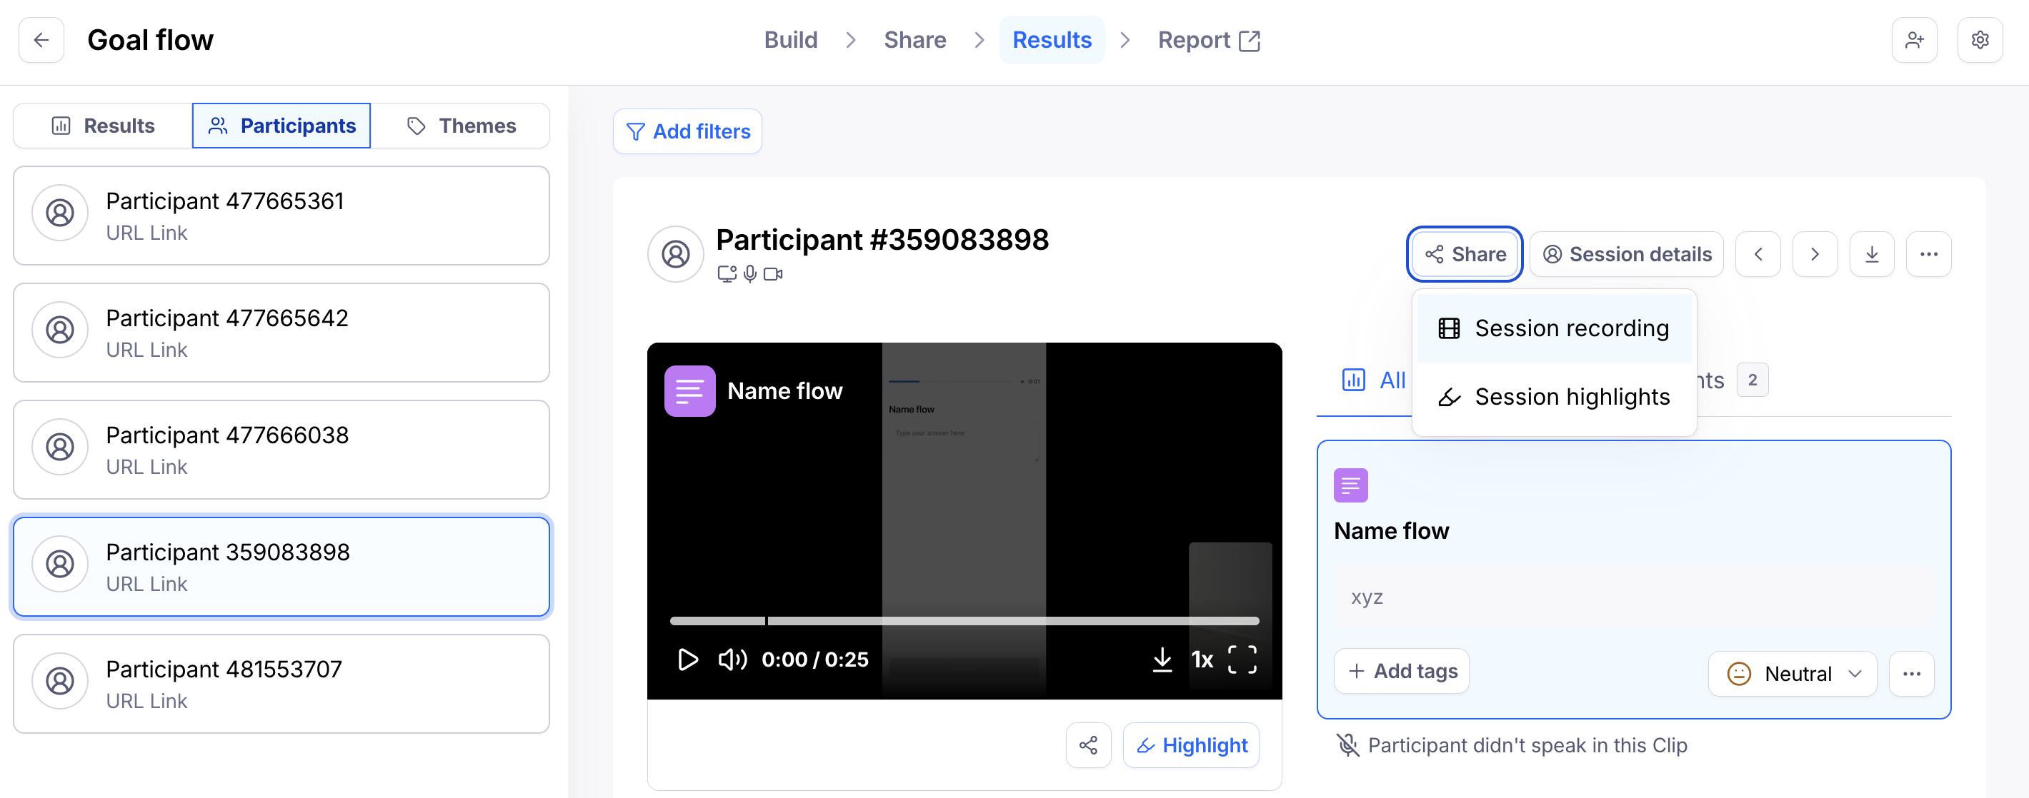Screen dimensions: 2029x798
Task: Enter fullscreen mode on video player
Action: 1242,659
